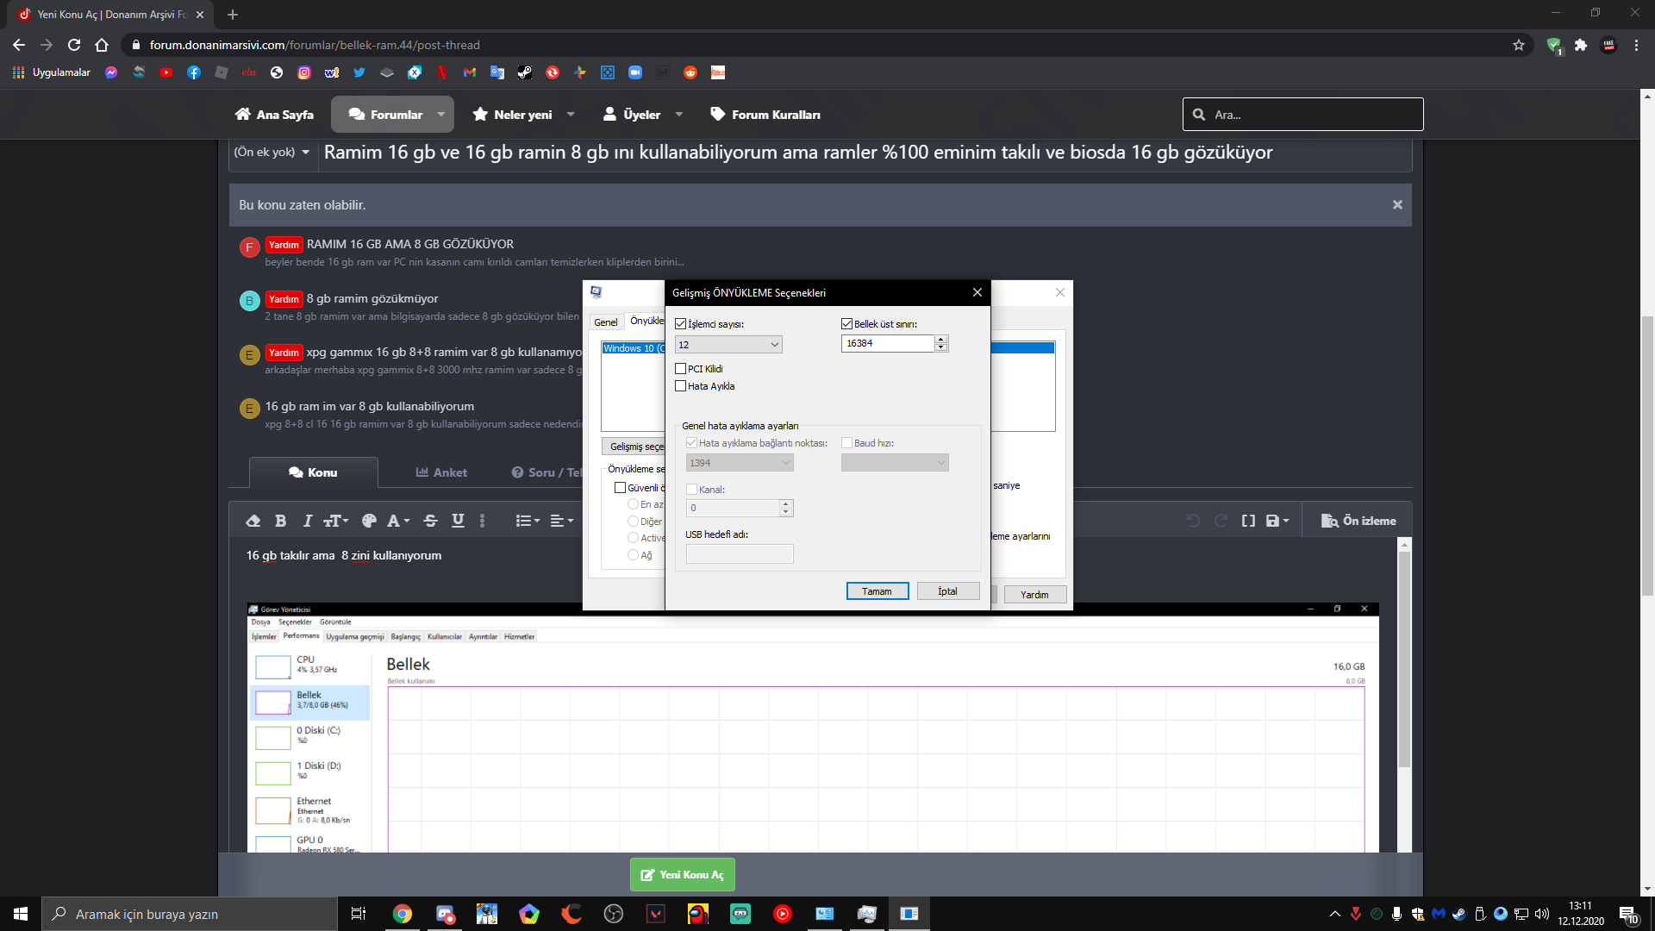The width and height of the screenshot is (1655, 931).
Task: Select the Genel tab in system configuration
Action: tap(606, 322)
